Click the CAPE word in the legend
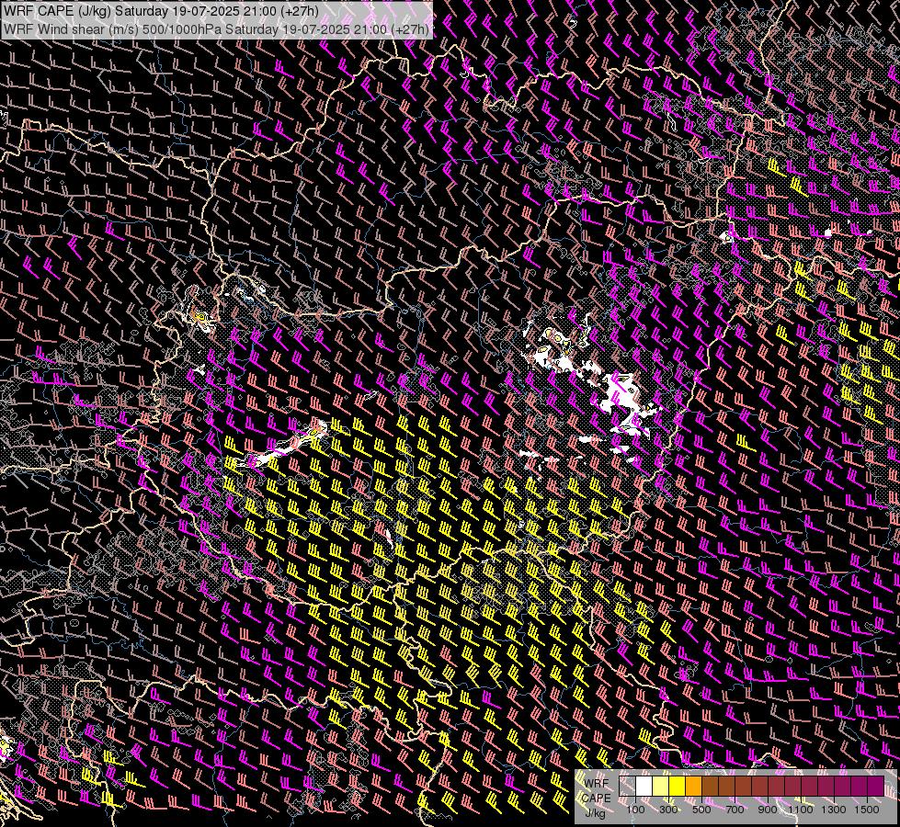Image resolution: width=900 pixels, height=827 pixels. [x=596, y=799]
